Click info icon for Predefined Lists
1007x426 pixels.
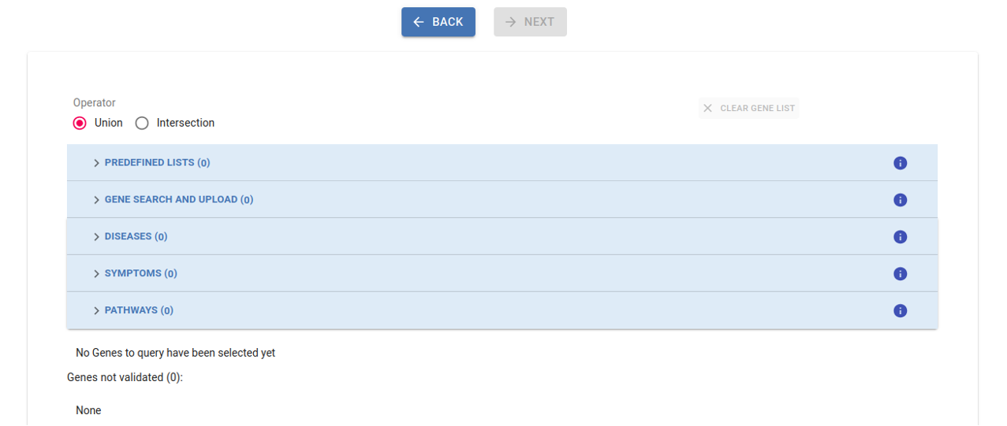click(900, 163)
